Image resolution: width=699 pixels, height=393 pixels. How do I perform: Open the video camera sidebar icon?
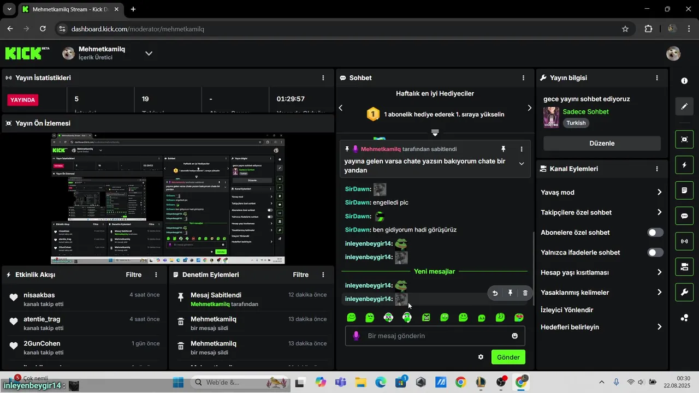(684, 267)
